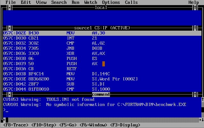Click the command window scroll-down arrow
Image resolution: width=204 pixels, height=128 pixels.
pos(202,120)
